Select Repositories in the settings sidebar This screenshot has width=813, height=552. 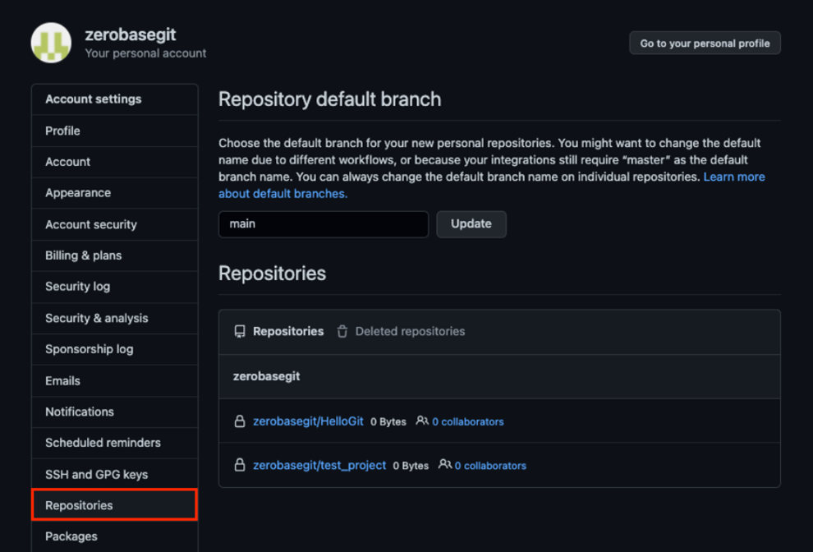[x=115, y=505]
